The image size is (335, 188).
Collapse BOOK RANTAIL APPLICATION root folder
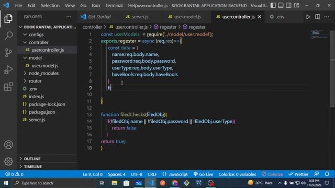(48, 27)
